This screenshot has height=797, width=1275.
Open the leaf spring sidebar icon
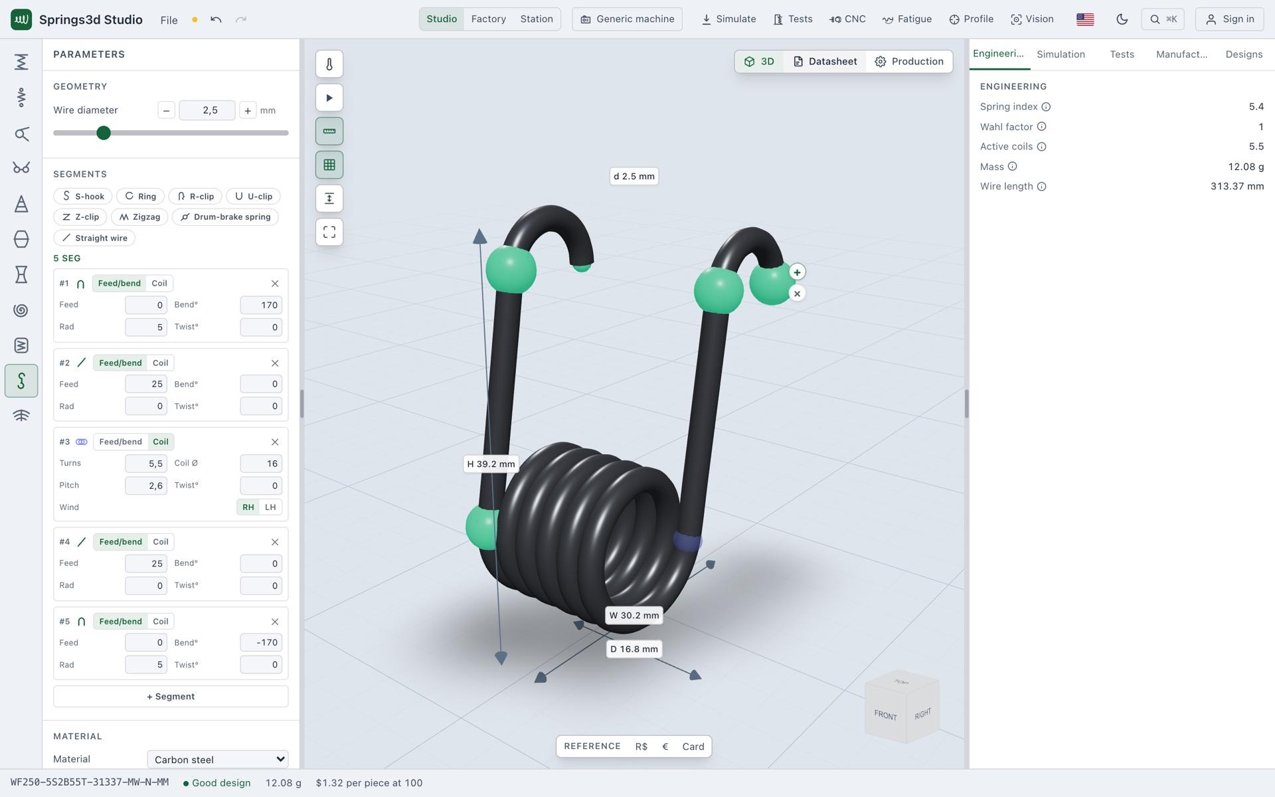tap(21, 416)
